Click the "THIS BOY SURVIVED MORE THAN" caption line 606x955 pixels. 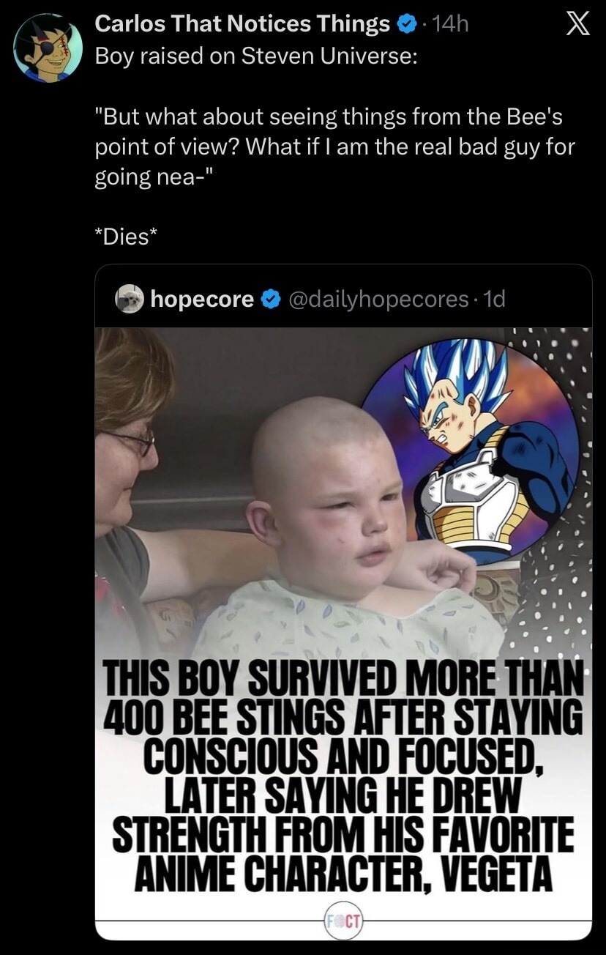coord(344,680)
